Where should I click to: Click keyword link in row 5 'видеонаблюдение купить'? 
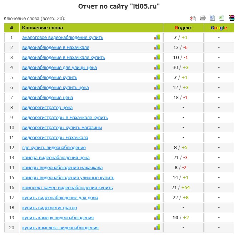tap(50, 78)
